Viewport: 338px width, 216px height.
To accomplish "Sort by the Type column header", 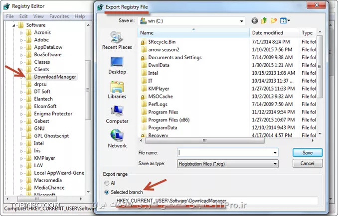I will tap(308, 33).
